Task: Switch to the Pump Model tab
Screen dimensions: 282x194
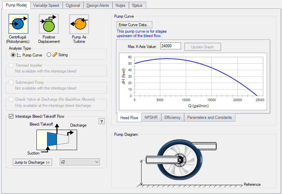Action: click(x=16, y=5)
